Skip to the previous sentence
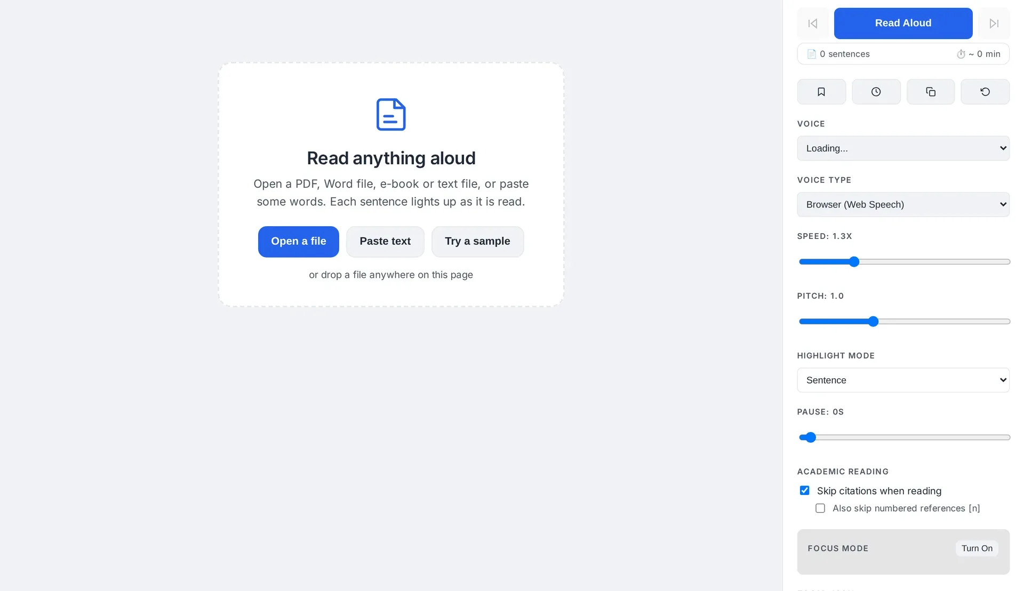This screenshot has height=591, width=1024. tap(813, 23)
